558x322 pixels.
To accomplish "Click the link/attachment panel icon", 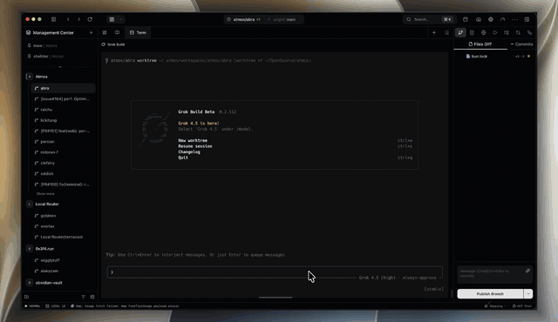I will (529, 33).
